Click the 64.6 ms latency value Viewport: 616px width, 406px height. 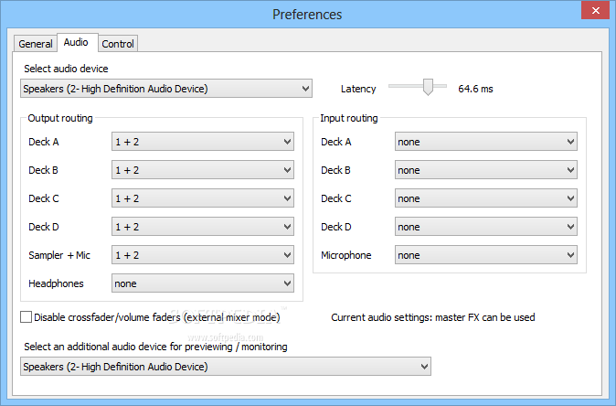tap(475, 89)
